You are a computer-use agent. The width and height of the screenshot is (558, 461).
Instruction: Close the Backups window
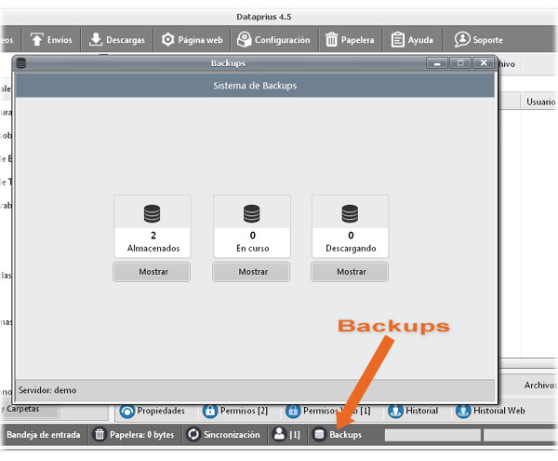484,63
